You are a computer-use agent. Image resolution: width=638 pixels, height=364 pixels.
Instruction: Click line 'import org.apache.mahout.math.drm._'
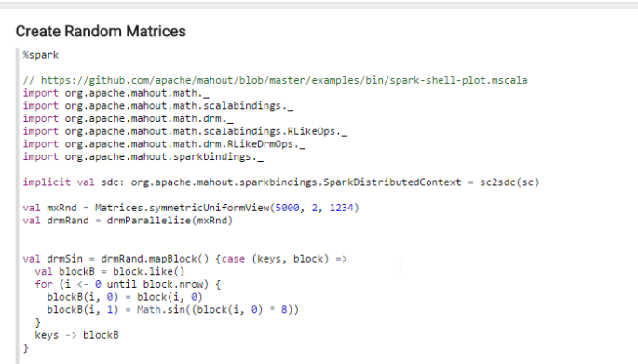pyautogui.click(x=129, y=119)
